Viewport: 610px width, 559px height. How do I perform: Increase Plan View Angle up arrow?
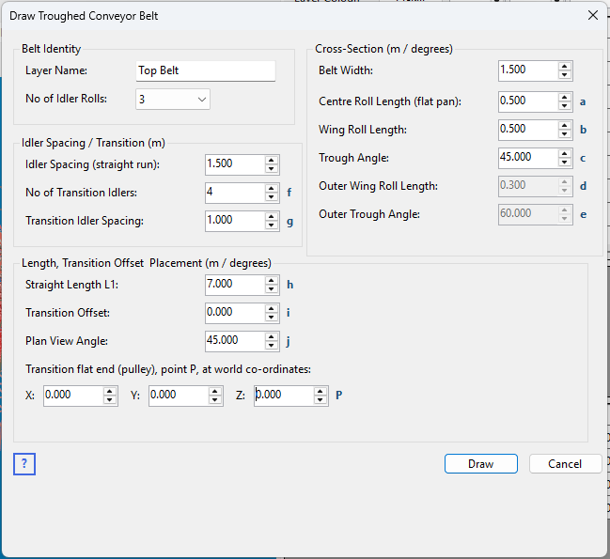tap(272, 336)
